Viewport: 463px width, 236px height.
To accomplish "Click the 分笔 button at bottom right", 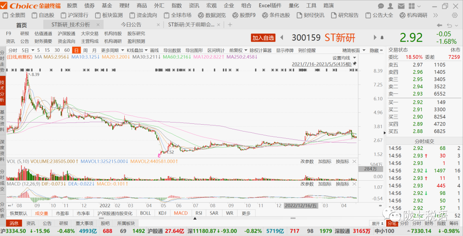I will (x=392, y=223).
